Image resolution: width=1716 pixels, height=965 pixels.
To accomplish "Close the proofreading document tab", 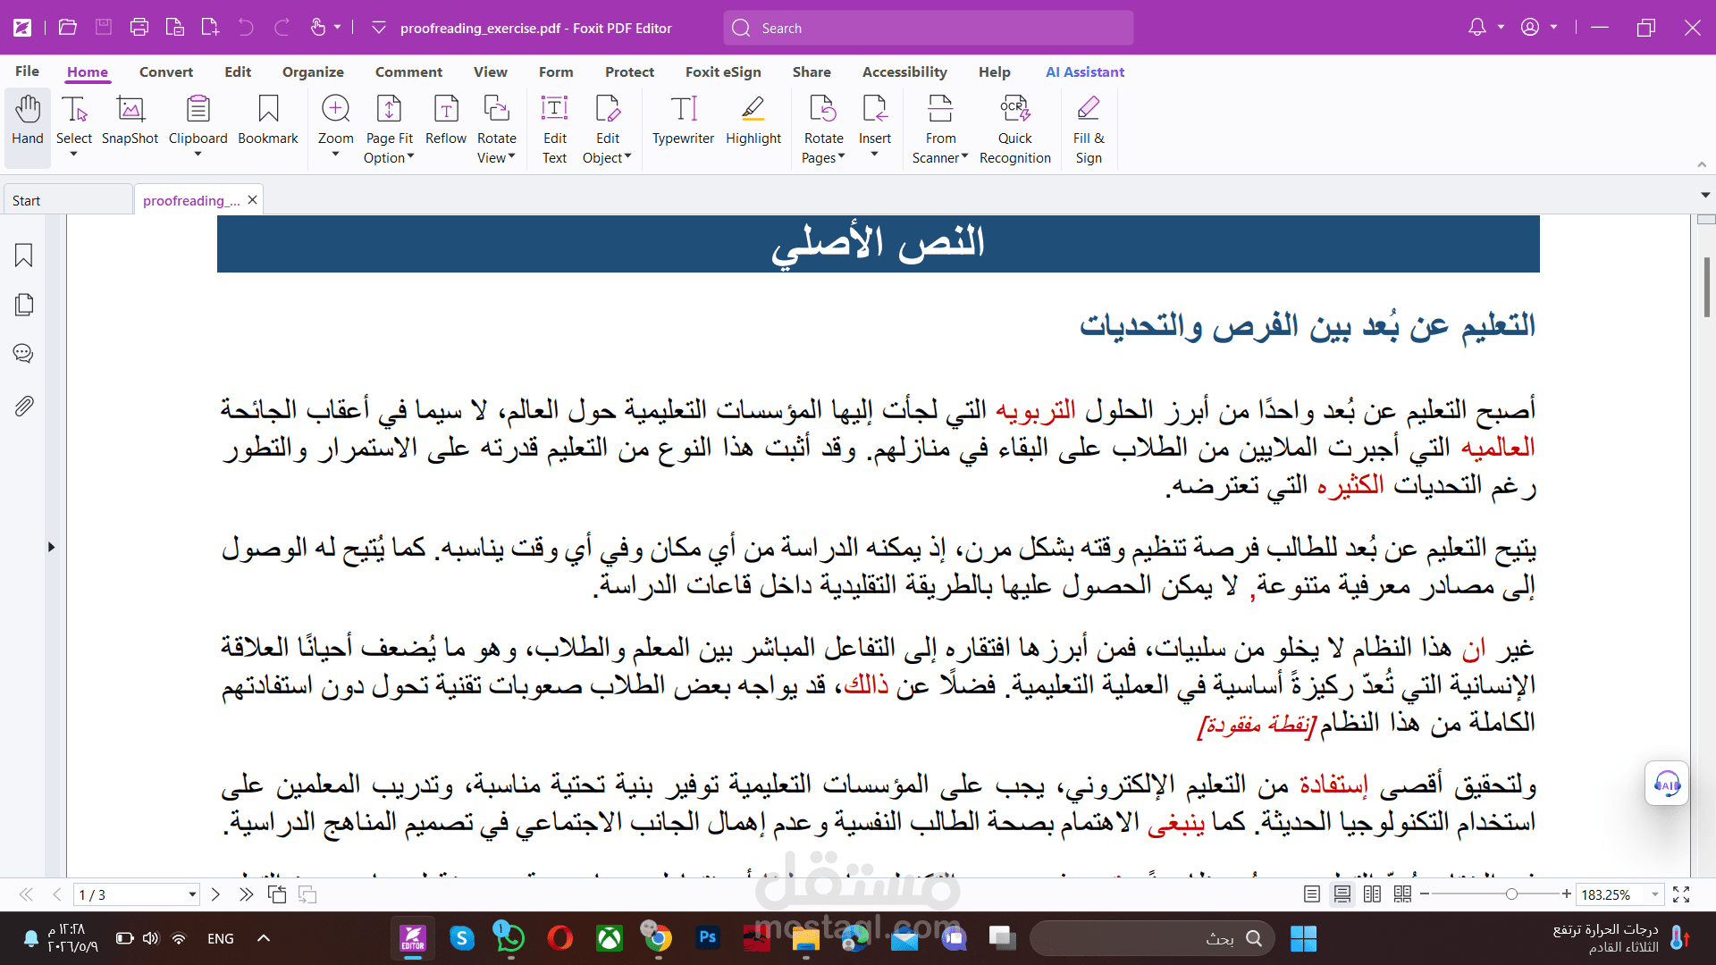I will (x=253, y=200).
